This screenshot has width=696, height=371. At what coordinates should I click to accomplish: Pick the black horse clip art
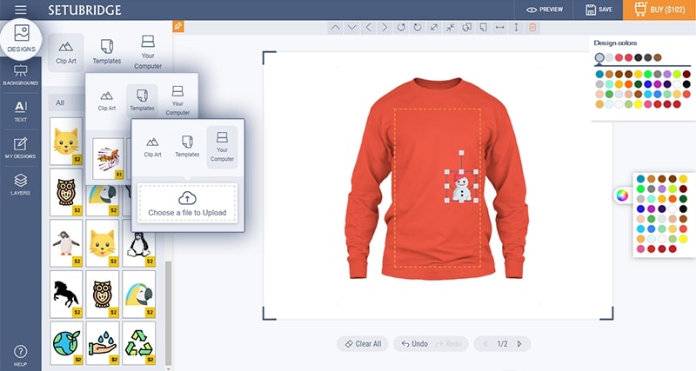pos(66,295)
